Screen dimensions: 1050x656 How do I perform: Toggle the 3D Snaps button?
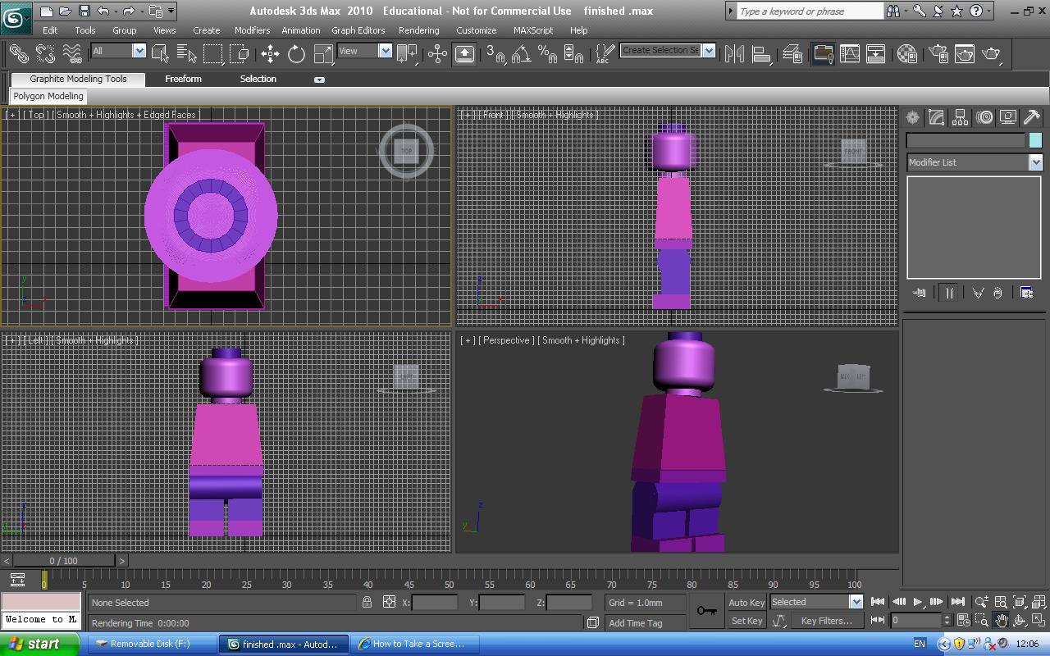tap(495, 54)
